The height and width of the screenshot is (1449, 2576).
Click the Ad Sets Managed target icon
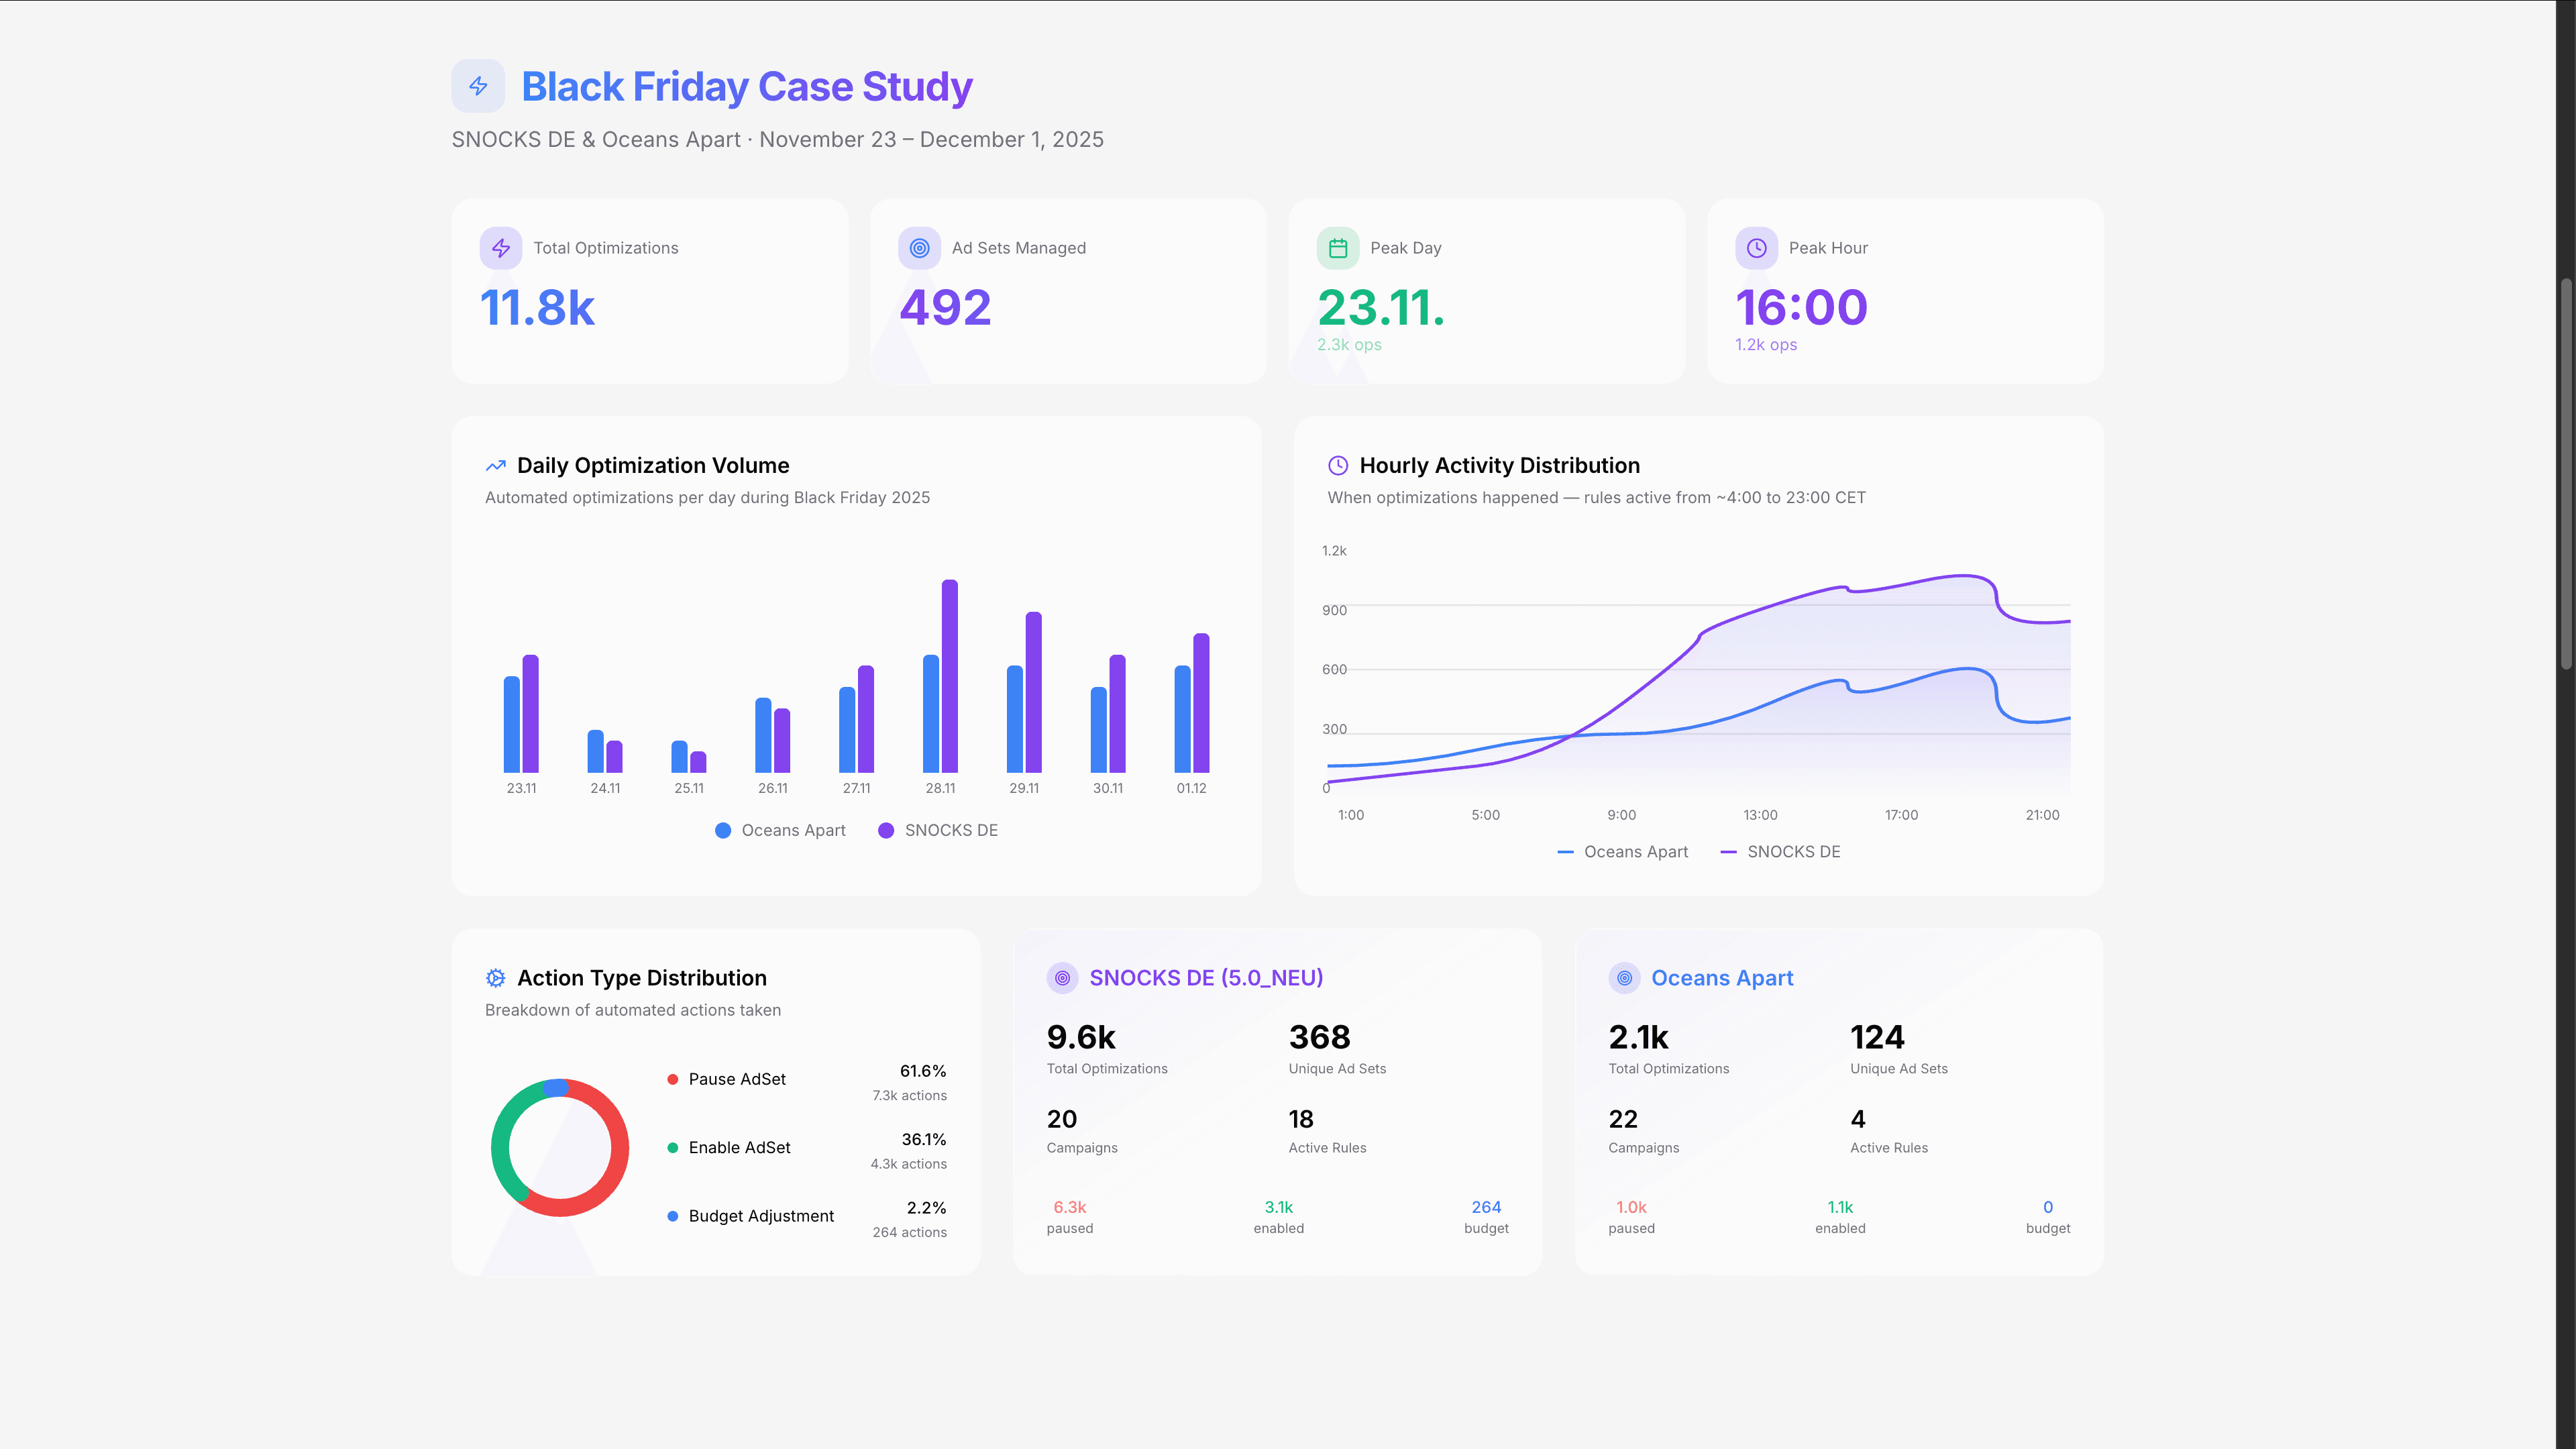pos(919,248)
